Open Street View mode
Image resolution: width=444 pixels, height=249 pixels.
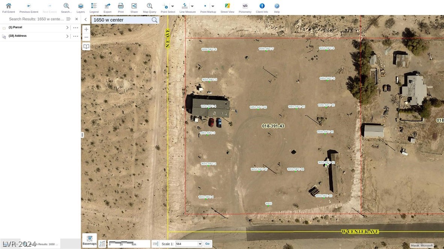pos(227,6)
